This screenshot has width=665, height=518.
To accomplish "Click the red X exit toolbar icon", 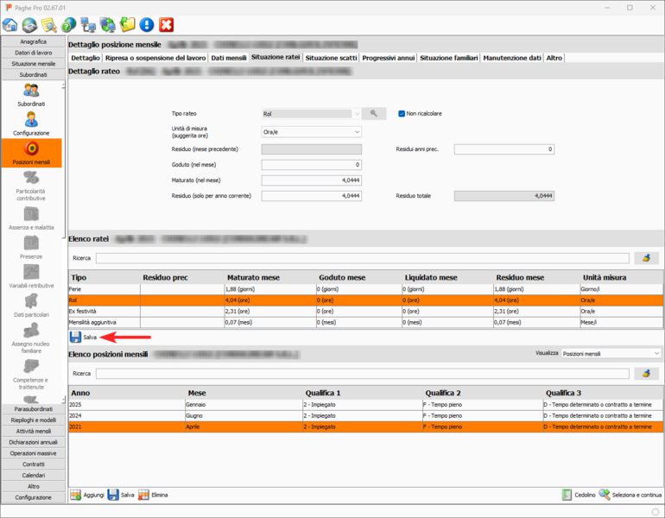I will click(167, 25).
